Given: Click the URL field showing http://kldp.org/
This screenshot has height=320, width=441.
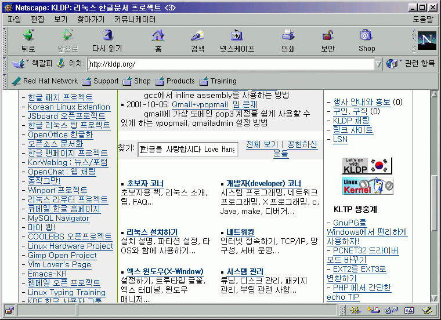Looking at the screenshot, I should (x=230, y=64).
